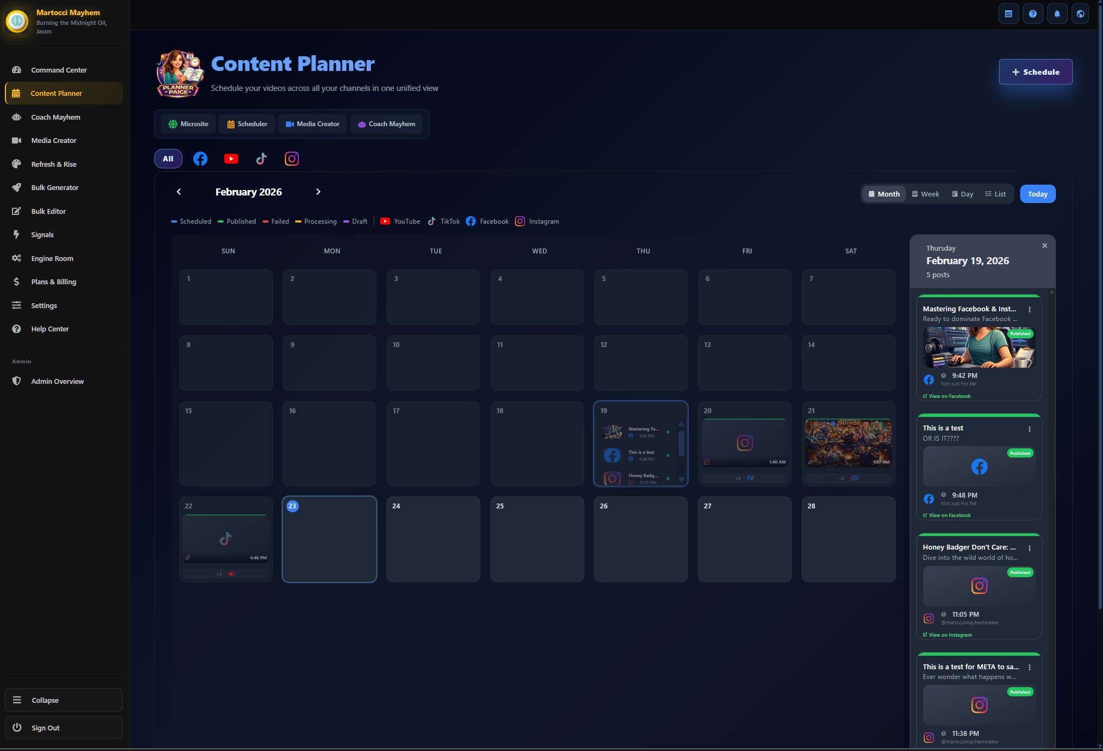The width and height of the screenshot is (1103, 751).
Task: Select the All platforms filter
Action: pos(168,159)
